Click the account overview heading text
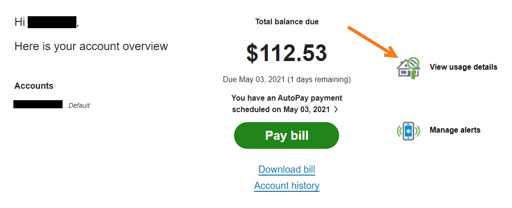Image resolution: width=512 pixels, height=208 pixels. [91, 46]
